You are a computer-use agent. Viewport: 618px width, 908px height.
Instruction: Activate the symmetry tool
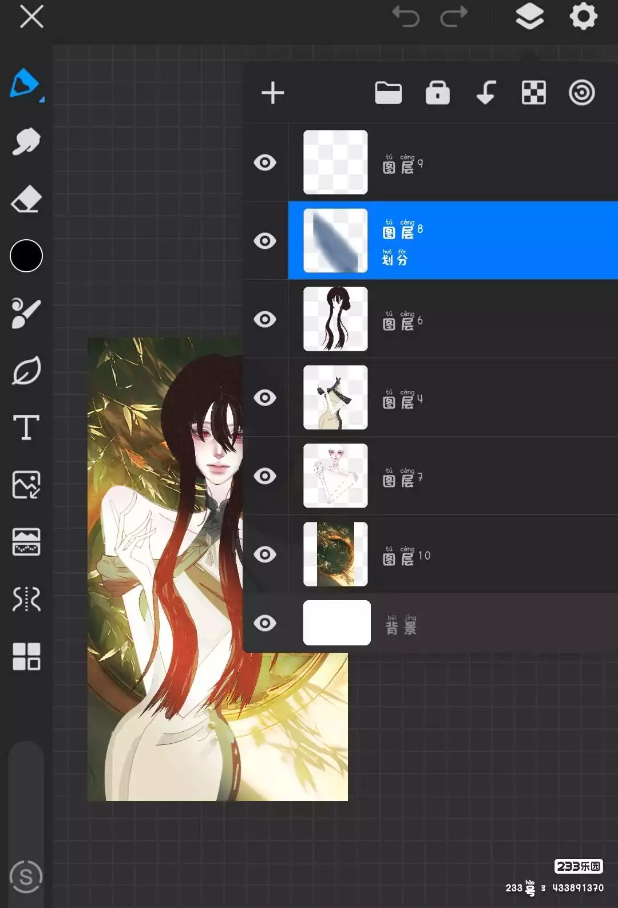[x=26, y=599]
